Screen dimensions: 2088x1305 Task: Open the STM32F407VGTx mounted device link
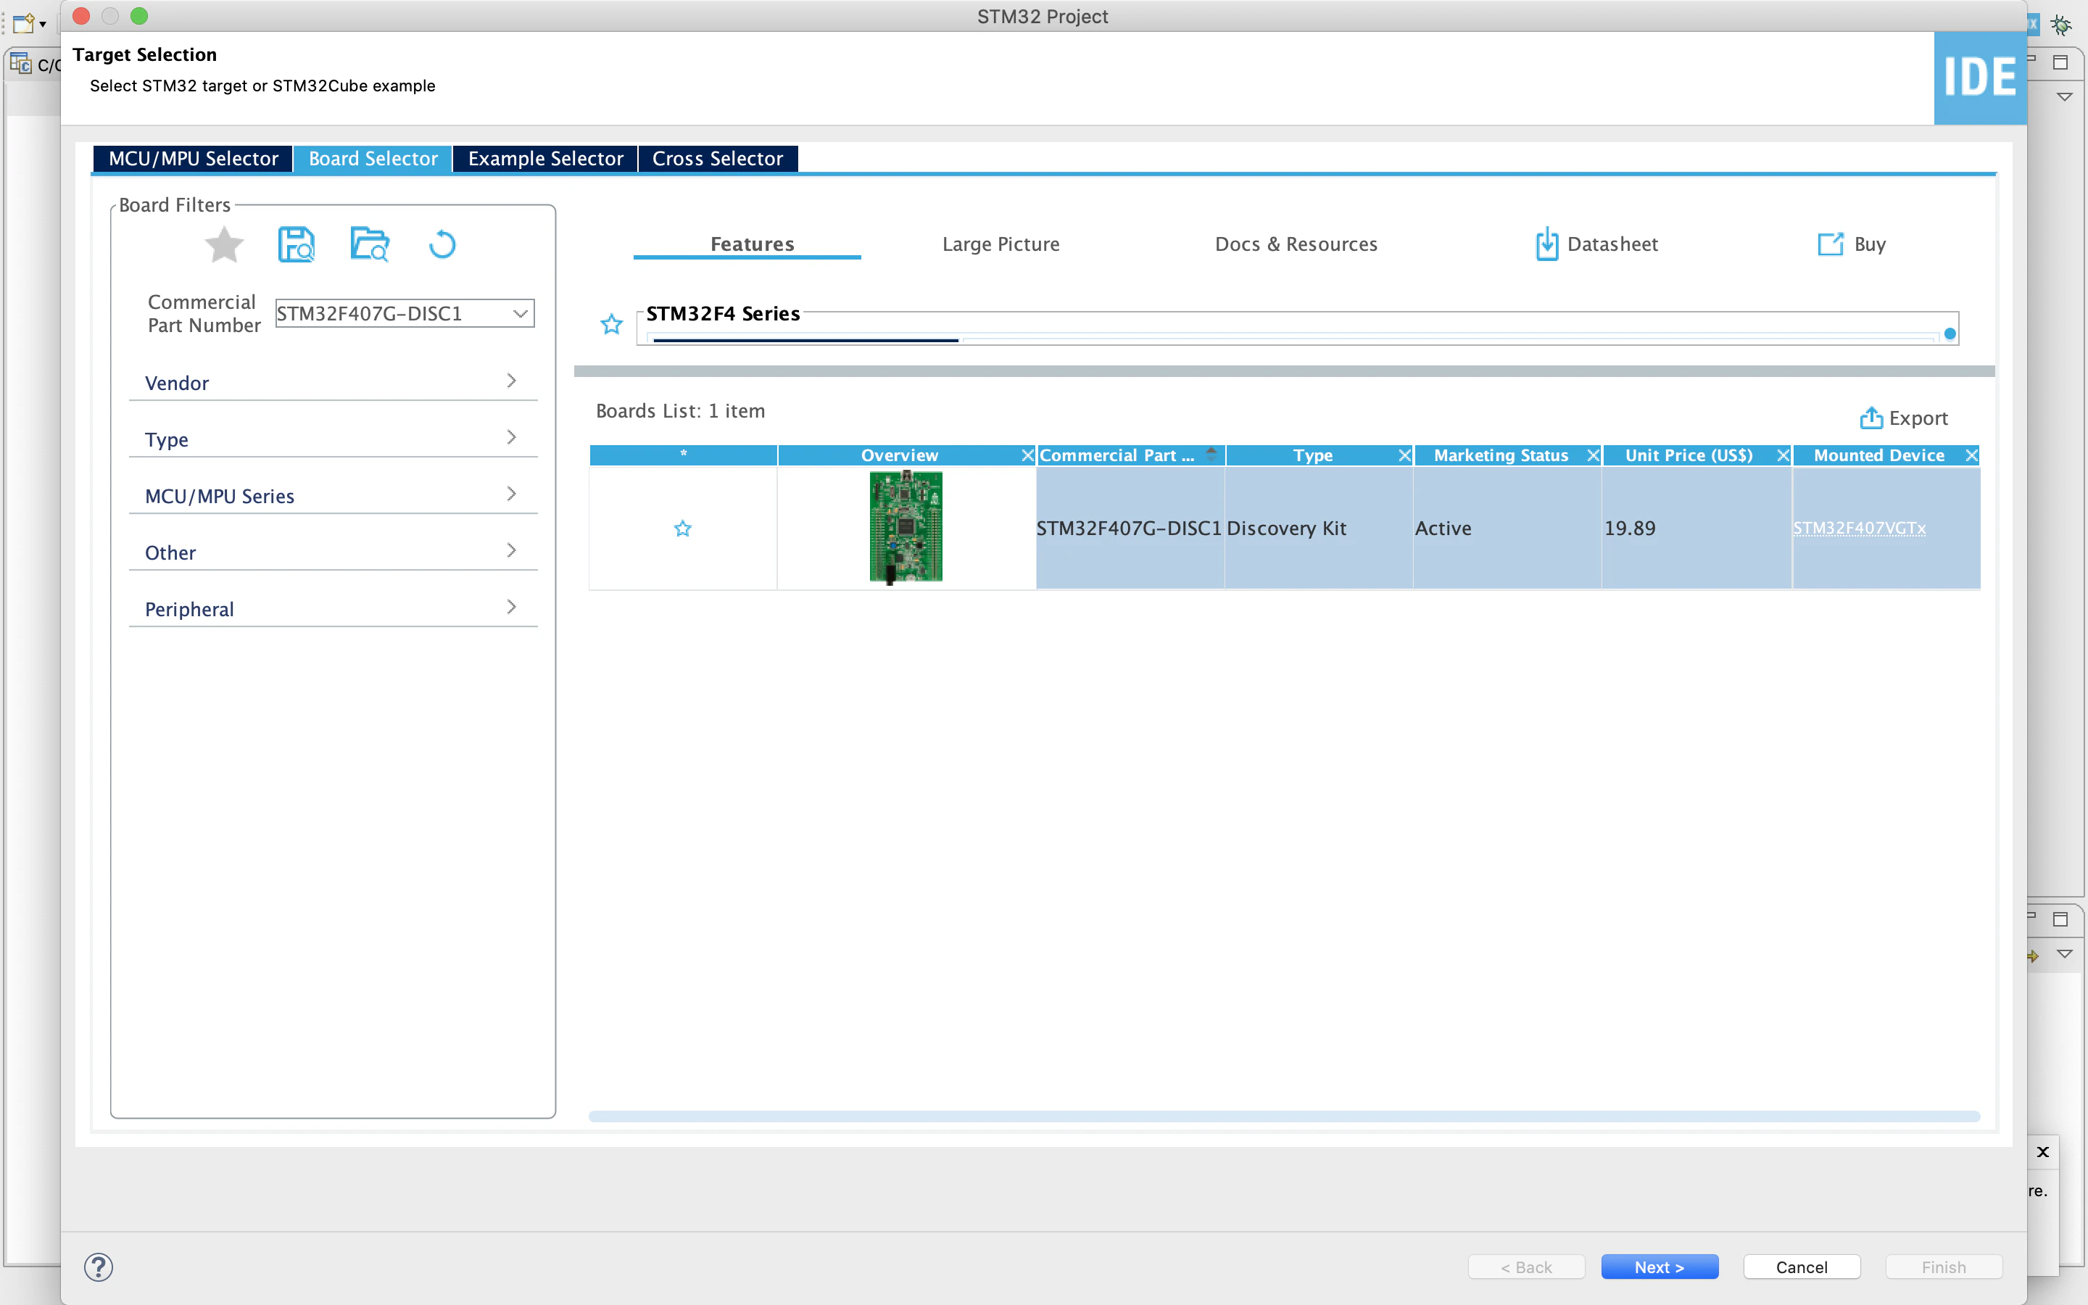coord(1858,529)
